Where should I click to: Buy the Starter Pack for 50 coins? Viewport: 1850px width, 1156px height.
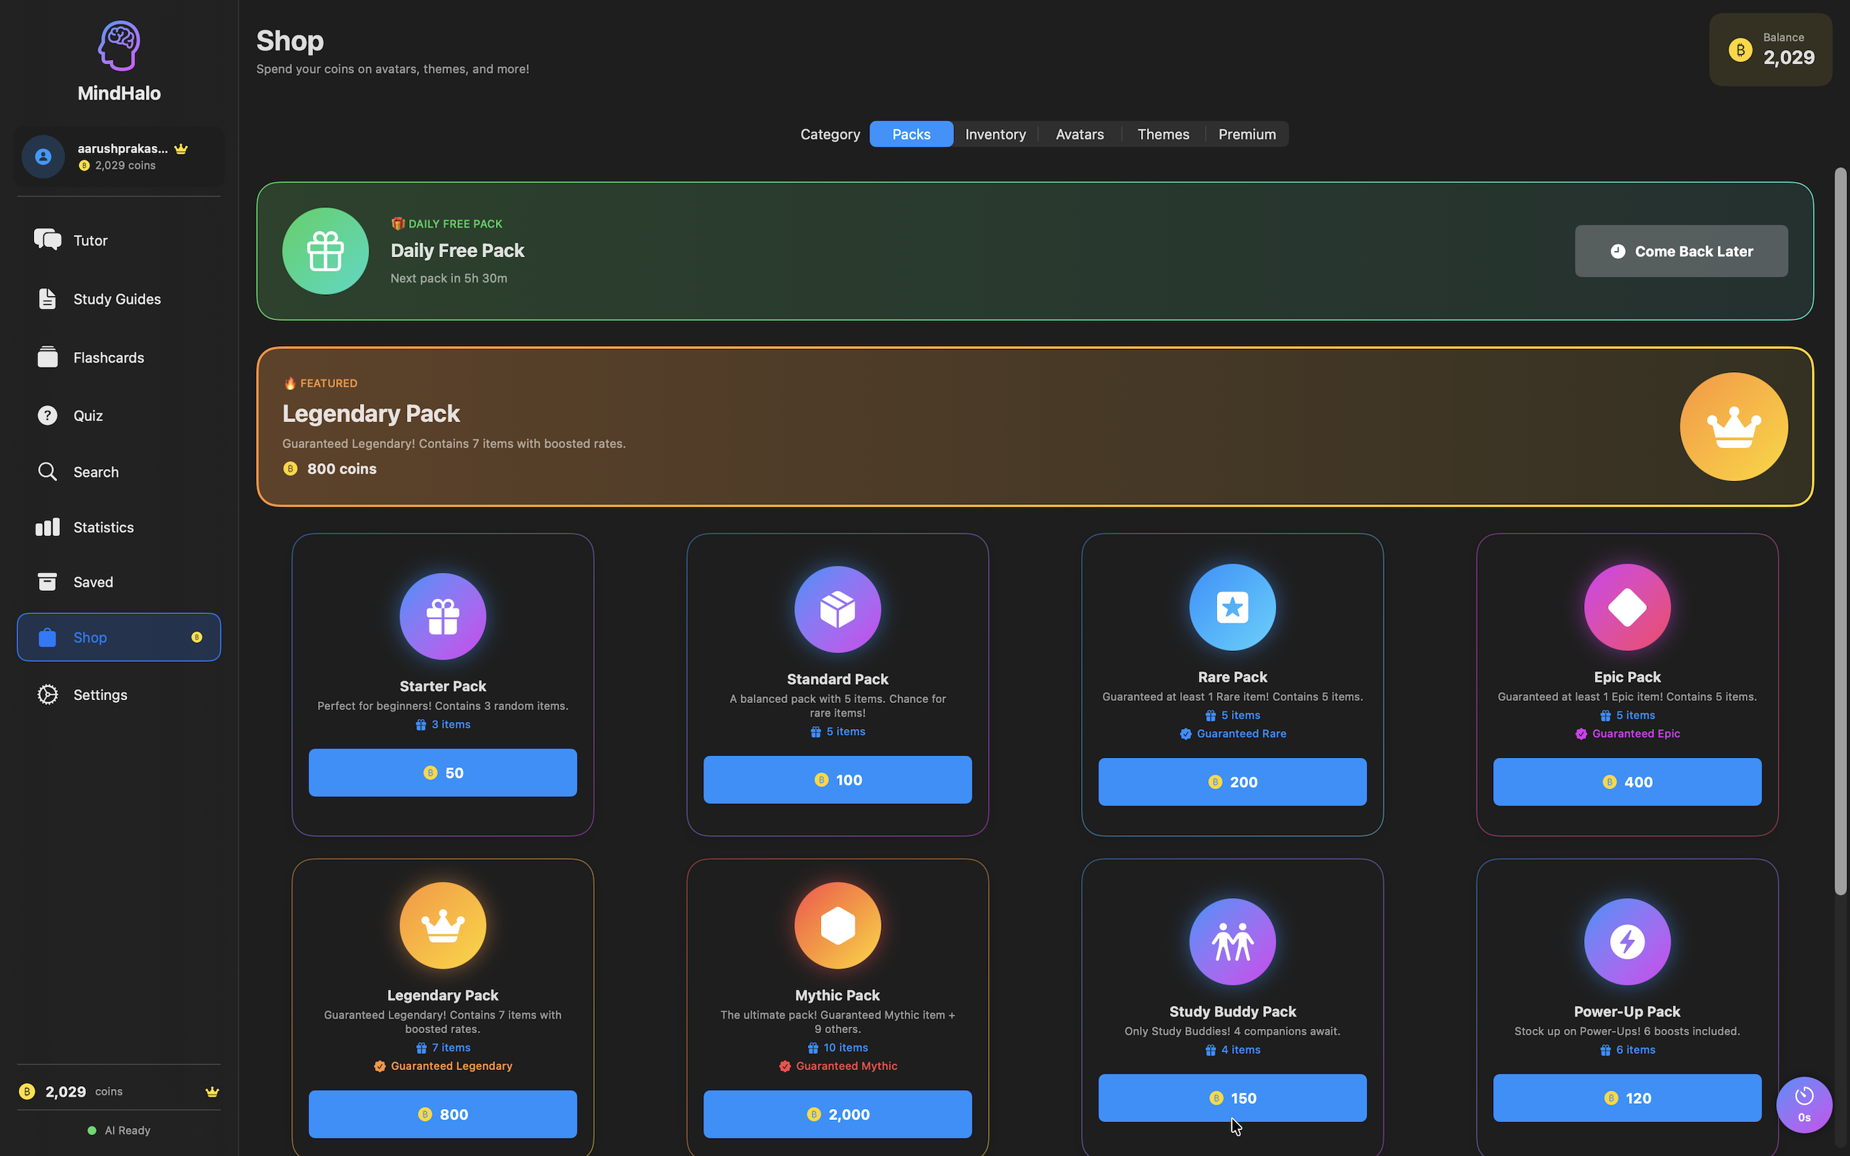coord(442,772)
